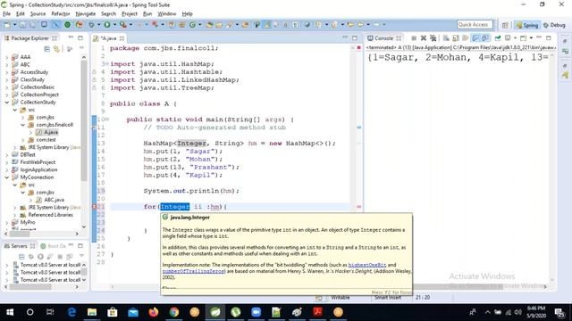Open the Debug button dropdown arrow
The height and width of the screenshot is (321, 572).
98,25
